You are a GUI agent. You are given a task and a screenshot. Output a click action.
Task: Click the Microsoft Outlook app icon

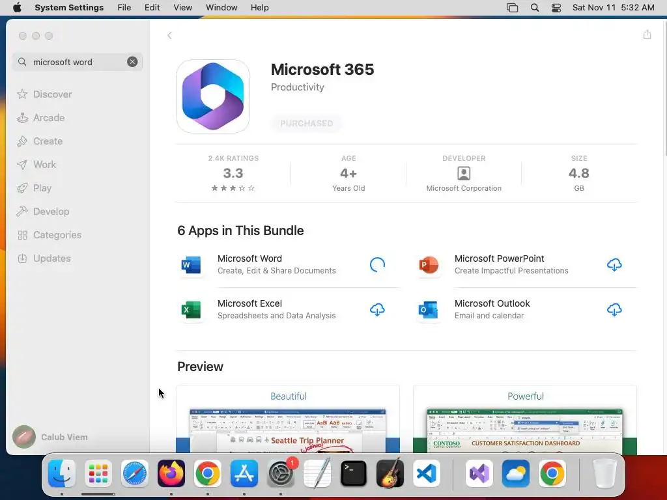[x=429, y=309]
